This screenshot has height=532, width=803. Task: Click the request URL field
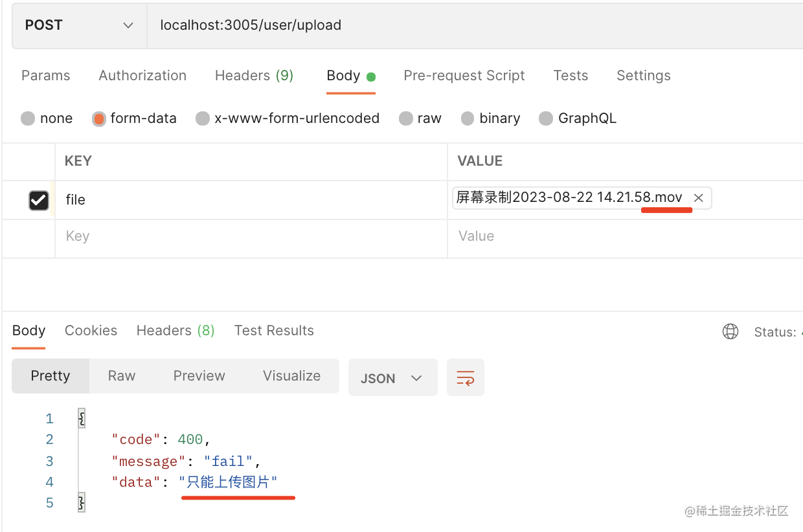coord(453,25)
